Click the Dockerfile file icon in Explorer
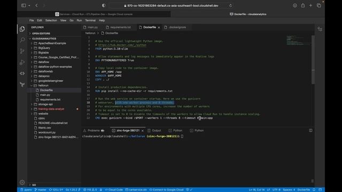The width and height of the screenshot is (342, 192). click(37, 90)
